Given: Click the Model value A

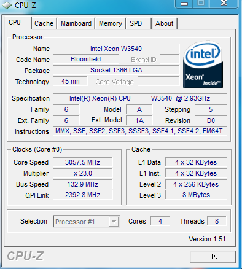Looking at the screenshot, I should 139,109.
